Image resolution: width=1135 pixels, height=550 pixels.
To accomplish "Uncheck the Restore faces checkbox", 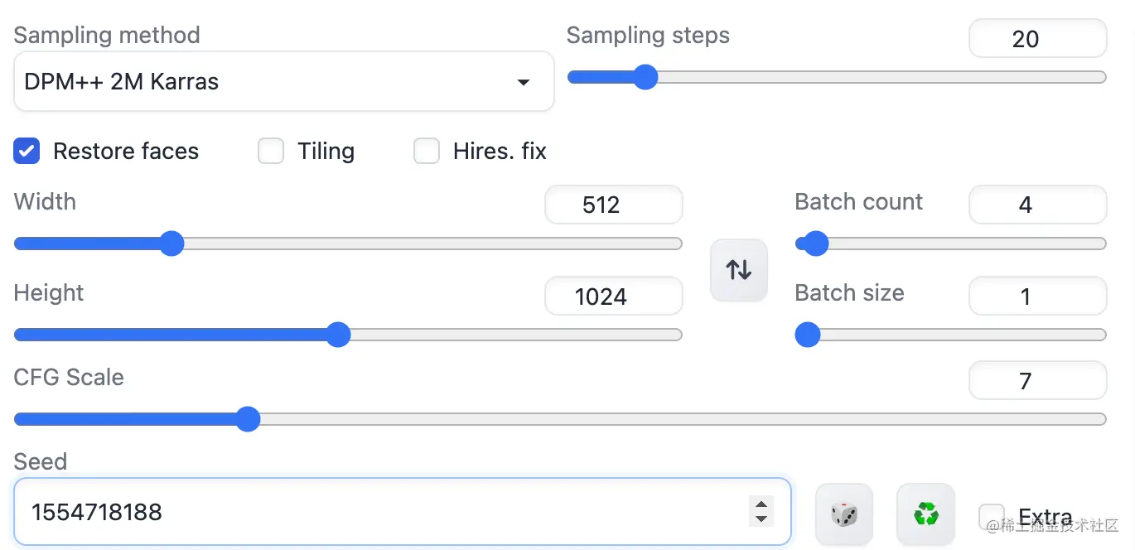I will (x=27, y=152).
